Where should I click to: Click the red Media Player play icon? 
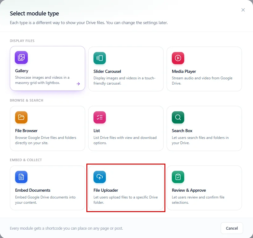(x=178, y=58)
